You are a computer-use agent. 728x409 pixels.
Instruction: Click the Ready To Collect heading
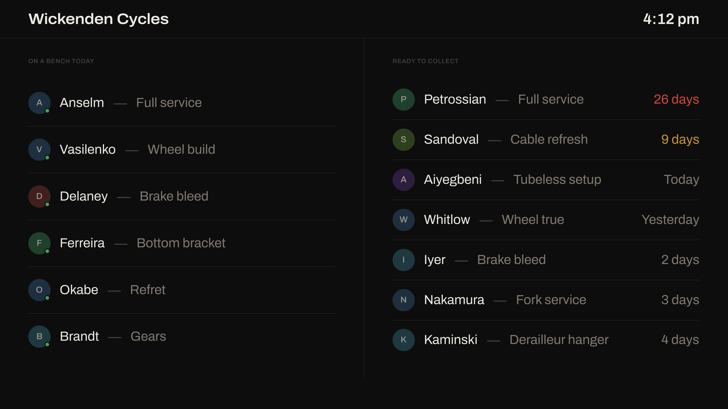point(425,61)
